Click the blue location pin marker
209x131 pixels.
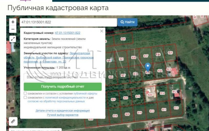(148, 67)
